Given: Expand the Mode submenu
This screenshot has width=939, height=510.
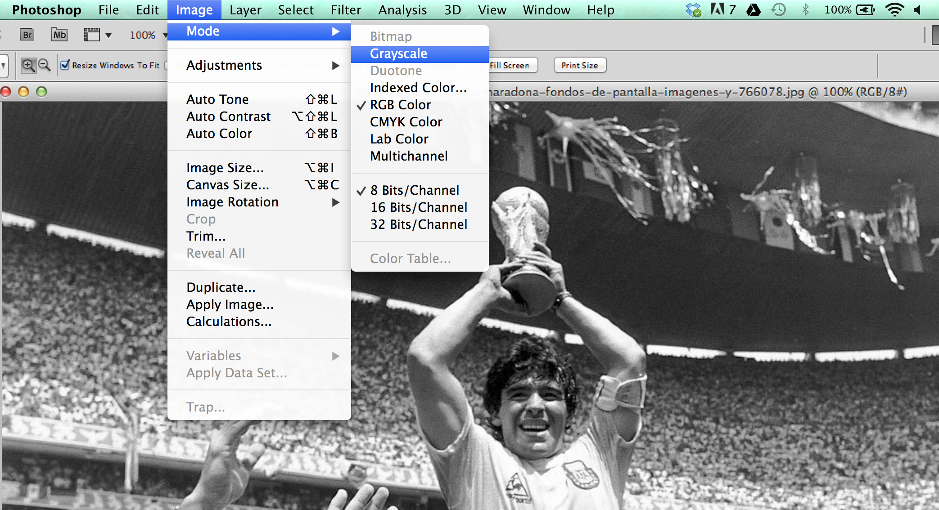Looking at the screenshot, I should pyautogui.click(x=259, y=31).
